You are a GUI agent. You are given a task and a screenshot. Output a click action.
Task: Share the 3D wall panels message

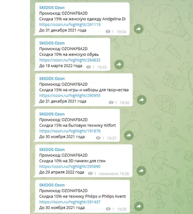click(141, 171)
